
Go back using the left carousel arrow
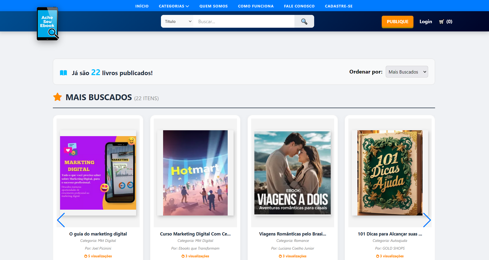pyautogui.click(x=61, y=220)
